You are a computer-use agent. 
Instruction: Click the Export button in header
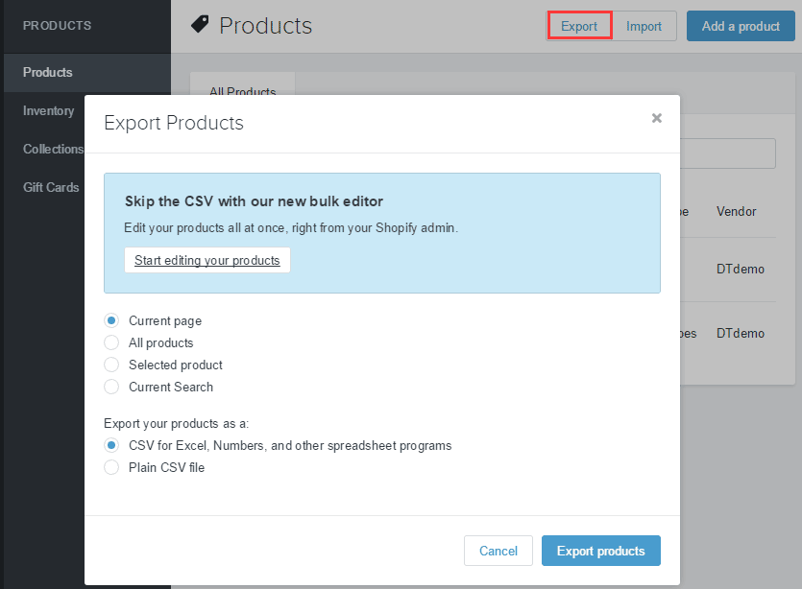pos(579,26)
